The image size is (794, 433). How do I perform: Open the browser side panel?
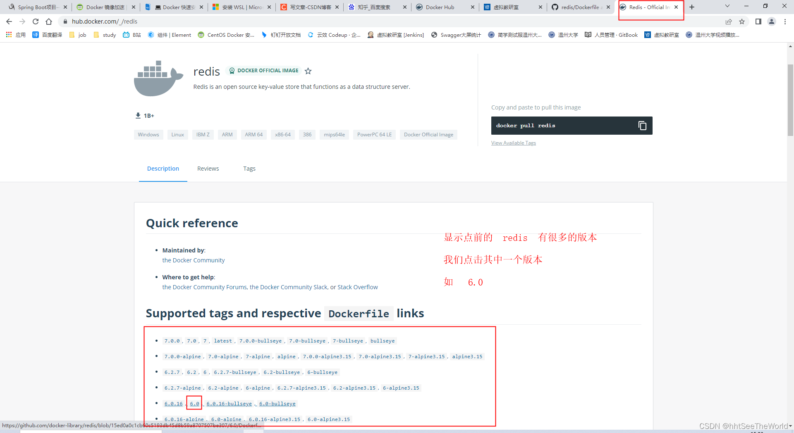(758, 21)
